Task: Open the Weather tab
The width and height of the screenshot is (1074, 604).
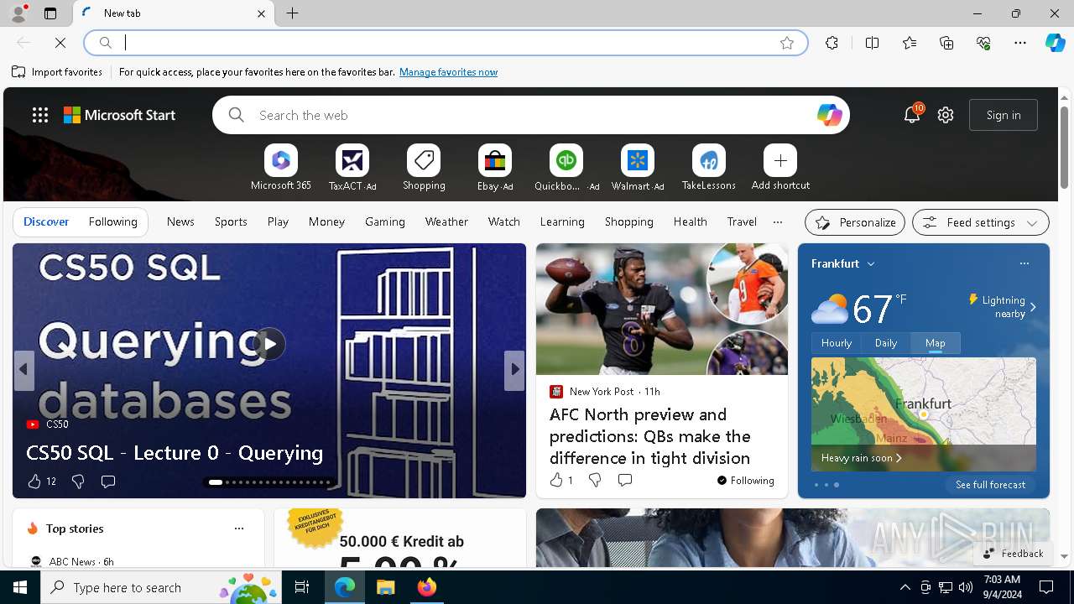Action: (x=446, y=221)
